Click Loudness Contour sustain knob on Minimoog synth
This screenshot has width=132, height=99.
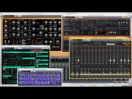click(x=55, y=35)
